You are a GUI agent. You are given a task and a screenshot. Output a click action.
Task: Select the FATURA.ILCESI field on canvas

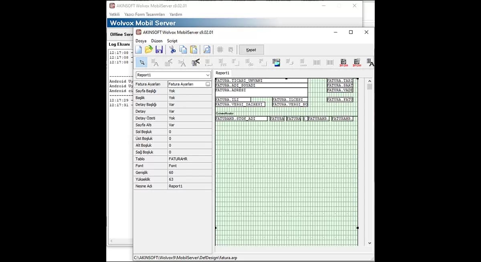click(x=290, y=100)
